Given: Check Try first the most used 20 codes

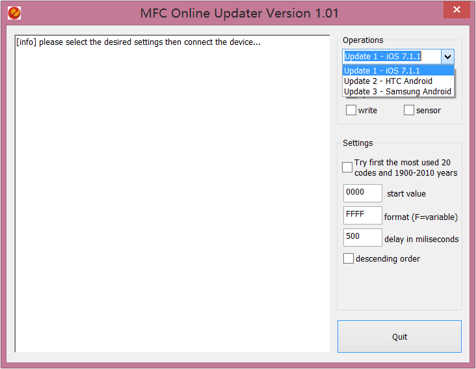Looking at the screenshot, I should point(347,167).
